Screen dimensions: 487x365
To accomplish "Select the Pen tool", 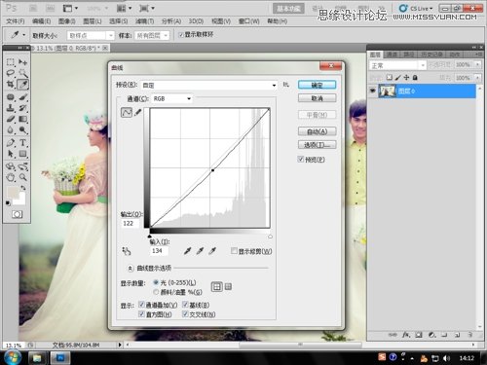I will pyautogui.click(x=11, y=143).
